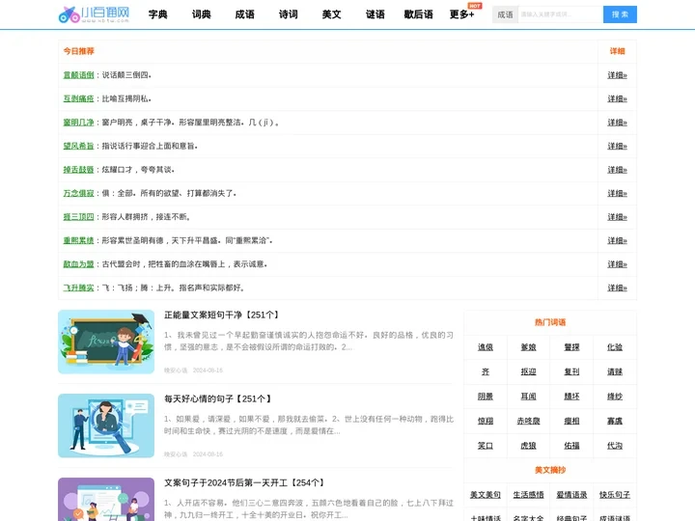Open hot word 笑口
Image resolution: width=695 pixels, height=521 pixels.
tap(486, 446)
